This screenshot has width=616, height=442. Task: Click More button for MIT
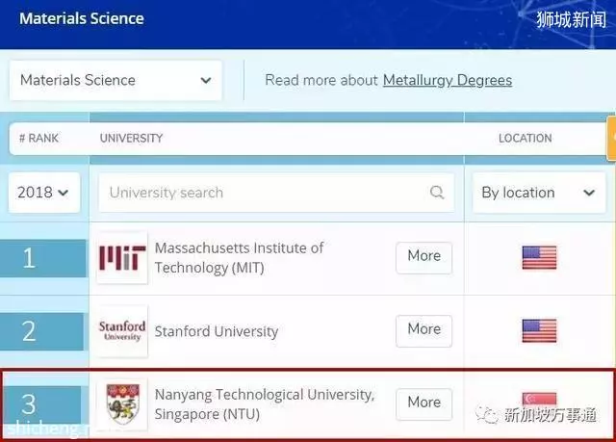coord(423,258)
